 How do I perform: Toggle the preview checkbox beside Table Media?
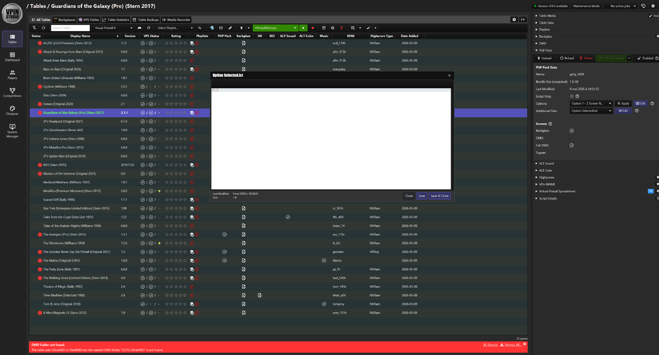click(650, 16)
